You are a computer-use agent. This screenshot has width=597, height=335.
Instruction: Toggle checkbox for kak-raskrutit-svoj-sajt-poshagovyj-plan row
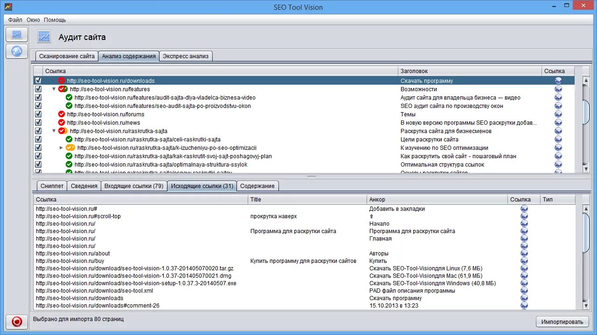click(38, 156)
